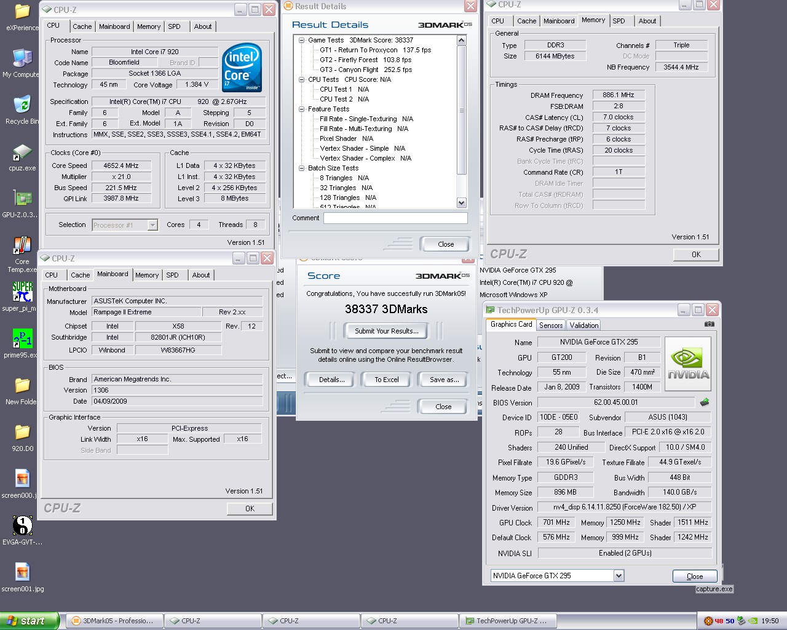Screen dimensions: 787x630
Task: Switch to Sensors tab in GPU-Z
Action: [x=551, y=325]
